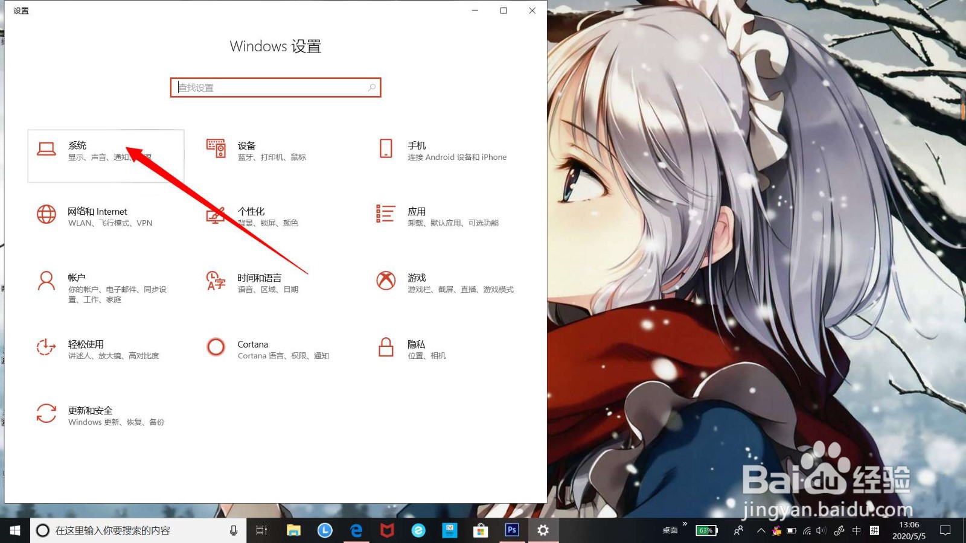Click the taskbar search box 在这里输入你要搜索的内容

coord(138,530)
